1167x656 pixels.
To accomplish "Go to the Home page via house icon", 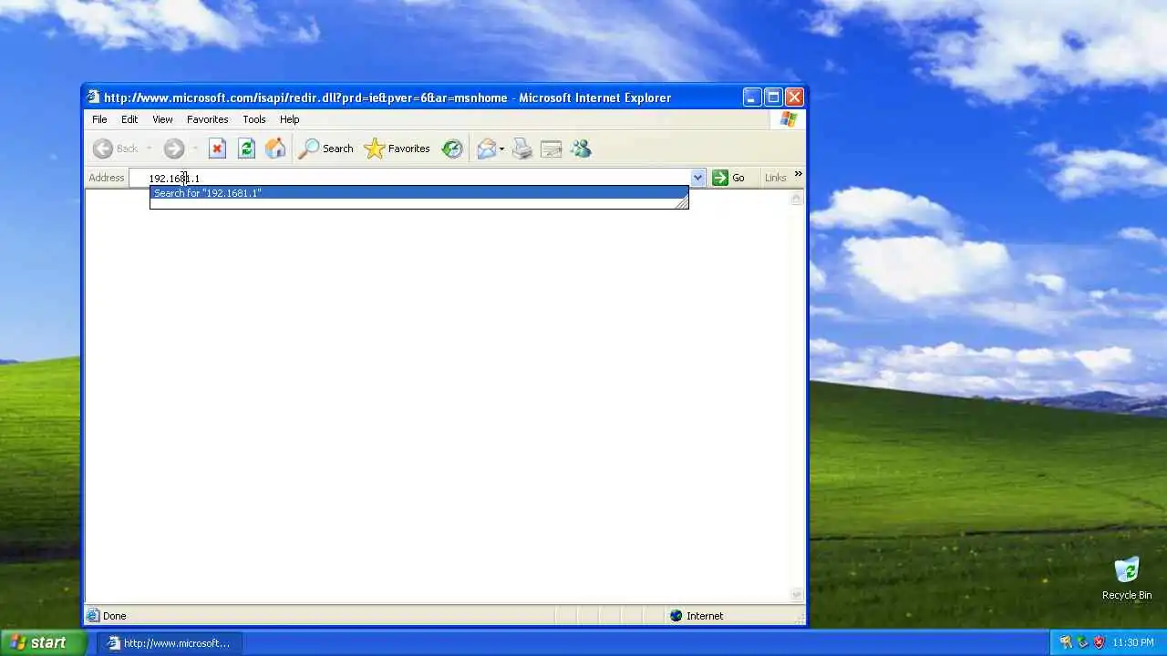I will point(275,149).
